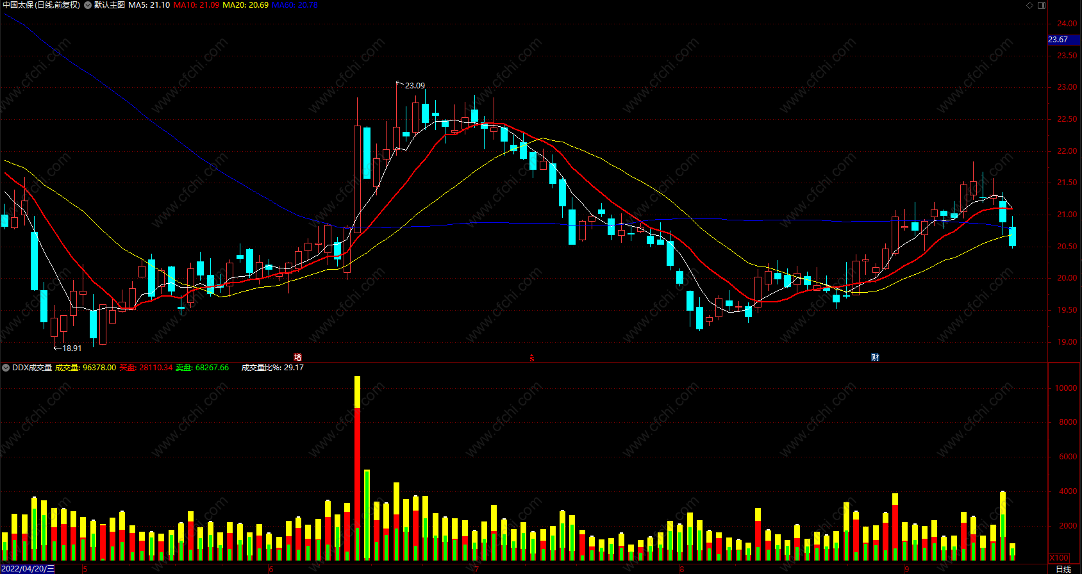Toggle the side panel icon at top right
The height and width of the screenshot is (574, 1082).
tap(1042, 5)
